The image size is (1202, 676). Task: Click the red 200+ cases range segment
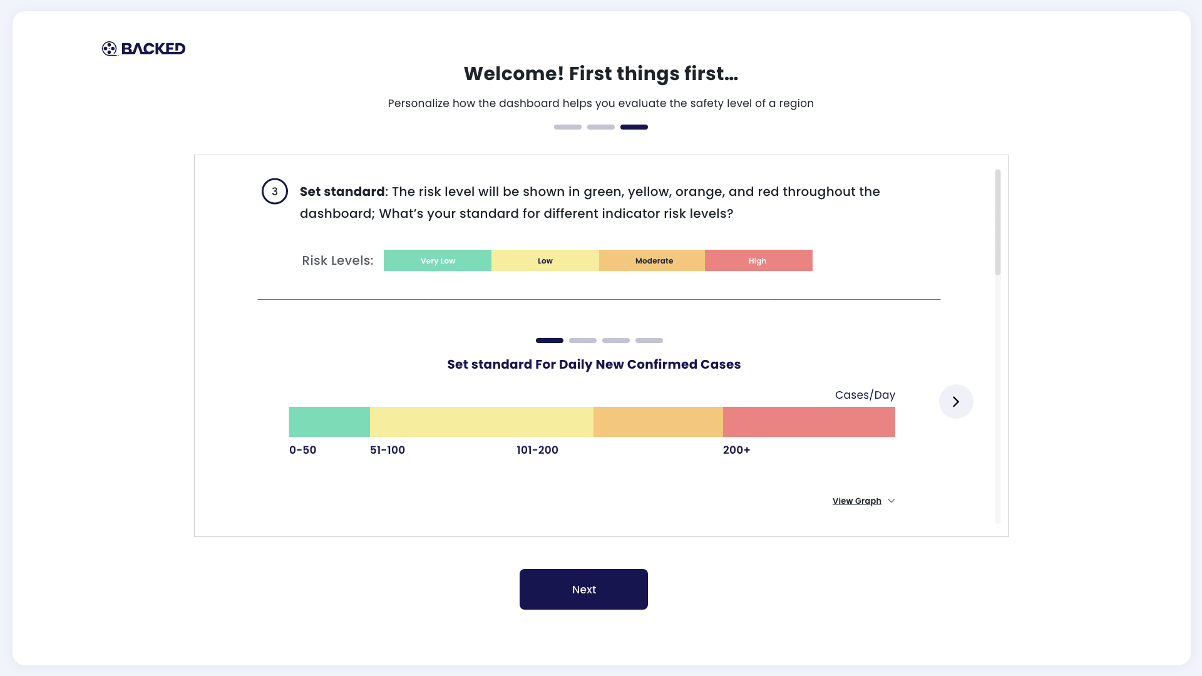(809, 422)
